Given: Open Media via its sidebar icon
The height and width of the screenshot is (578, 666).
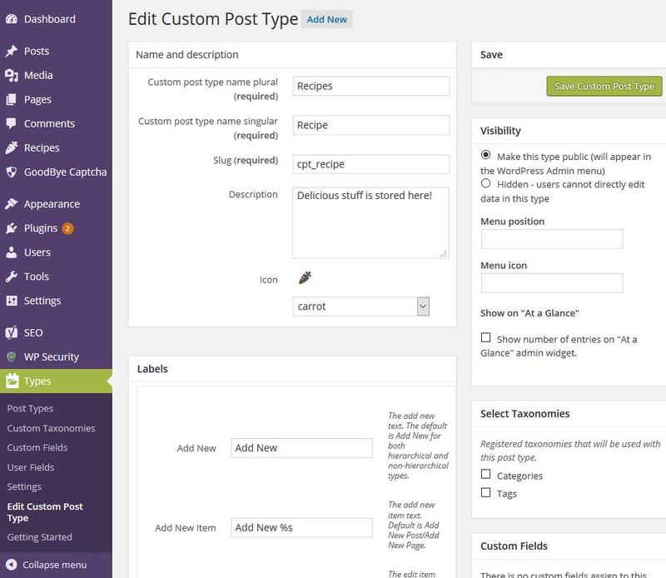Looking at the screenshot, I should point(12,75).
